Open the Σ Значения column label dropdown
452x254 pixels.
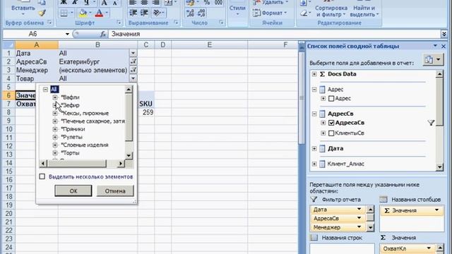click(x=436, y=210)
